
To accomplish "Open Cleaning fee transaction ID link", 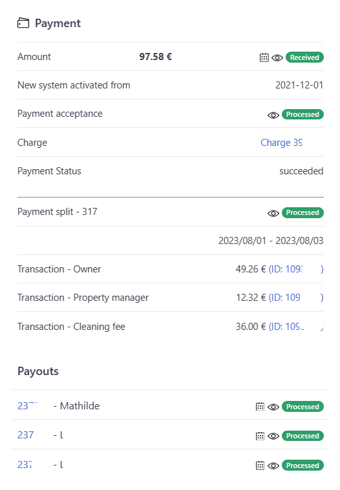I will coord(296,327).
